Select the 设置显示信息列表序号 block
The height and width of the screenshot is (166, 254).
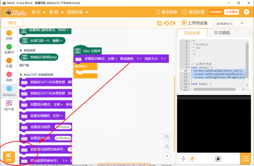(46, 149)
